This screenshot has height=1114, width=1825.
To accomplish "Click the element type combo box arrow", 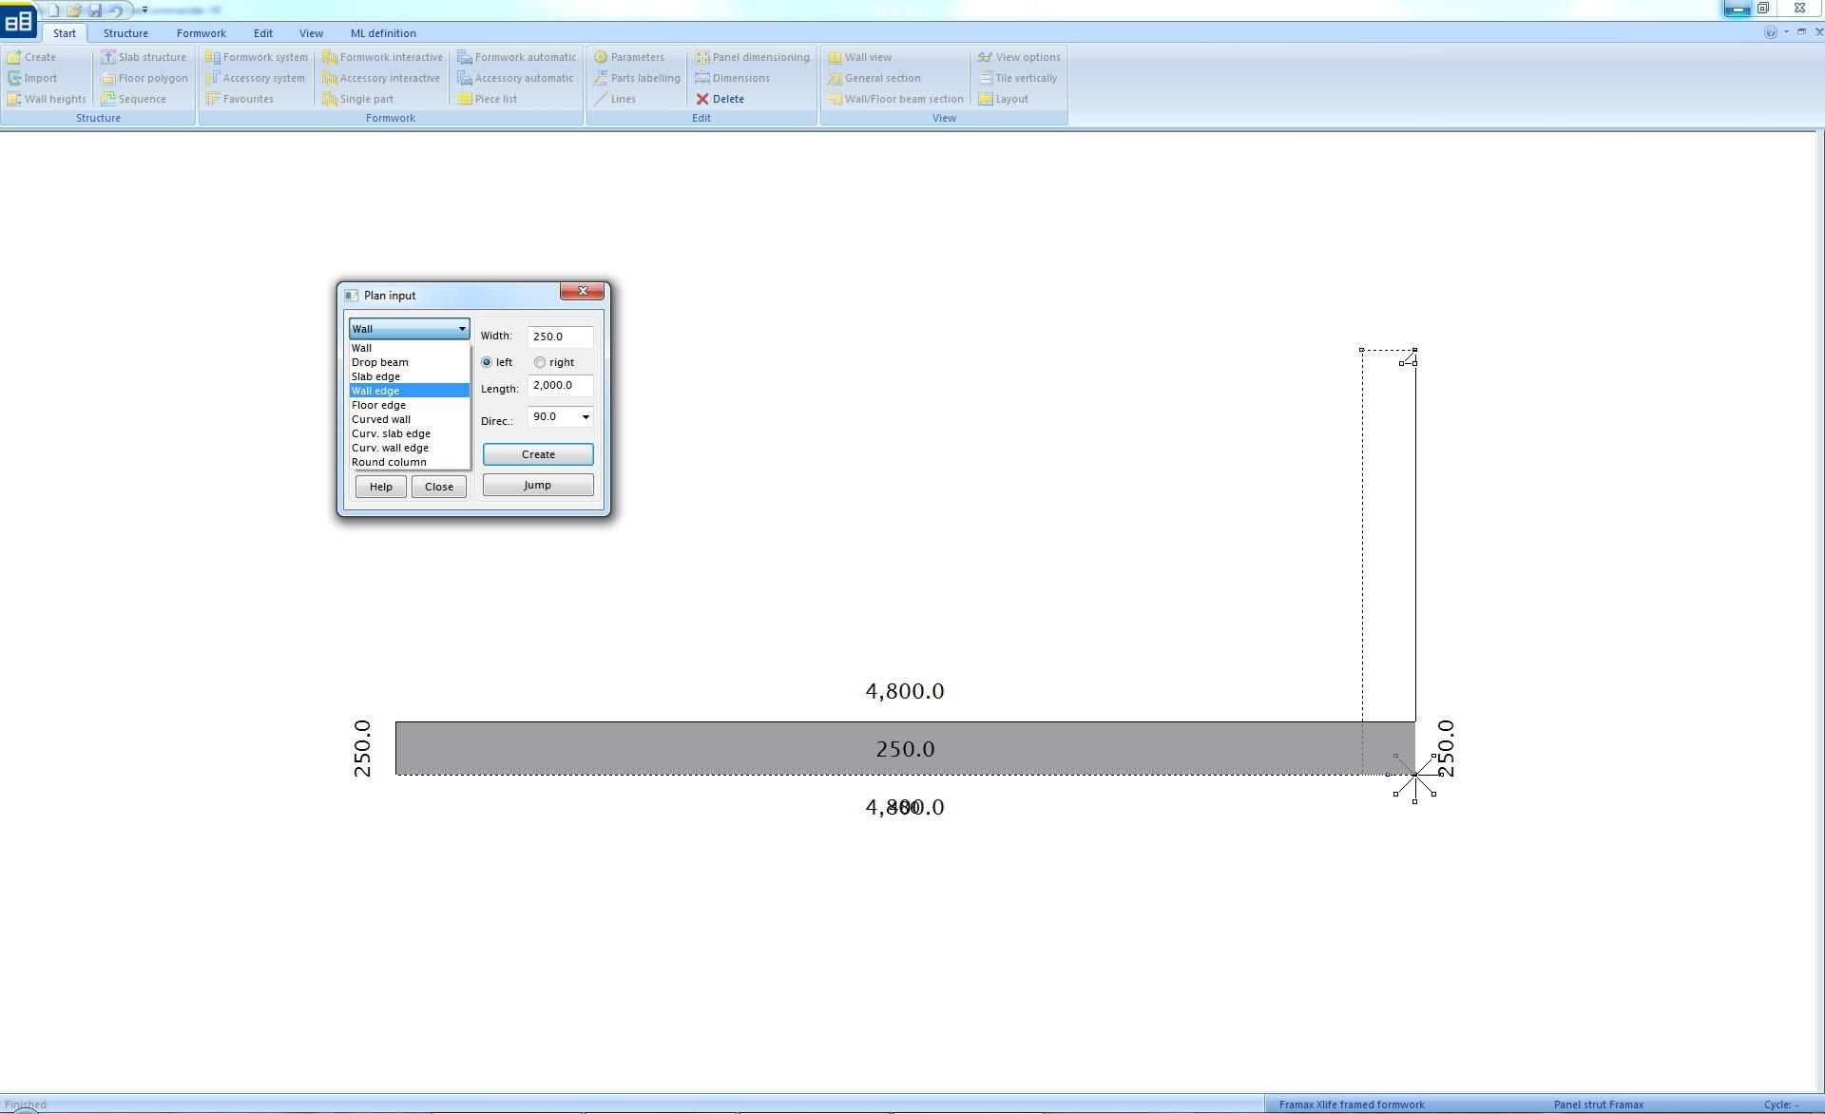I will [462, 329].
